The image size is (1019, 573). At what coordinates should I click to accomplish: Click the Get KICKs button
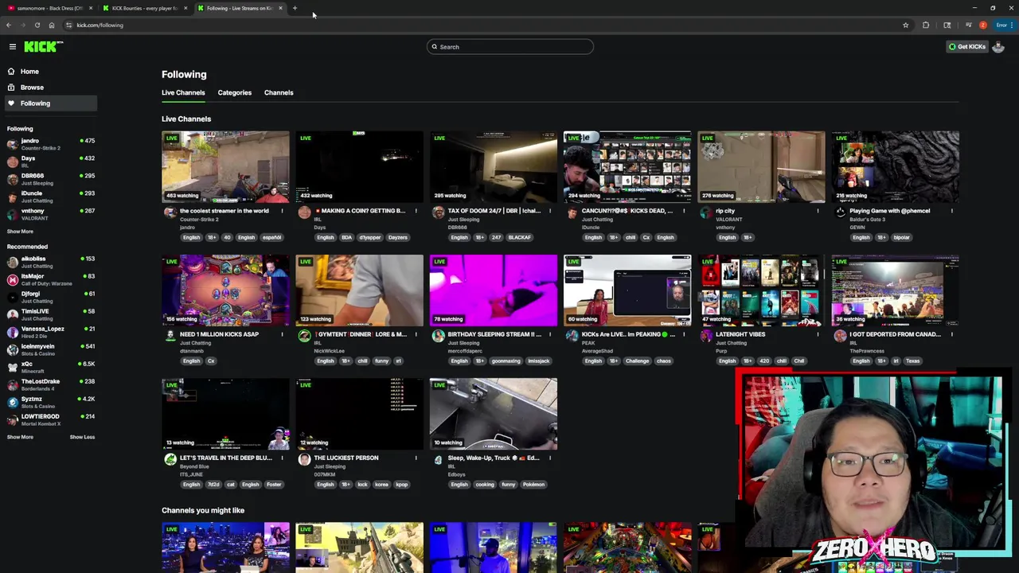(966, 47)
